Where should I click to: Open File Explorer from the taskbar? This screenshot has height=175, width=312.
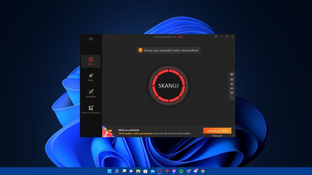[138, 171]
